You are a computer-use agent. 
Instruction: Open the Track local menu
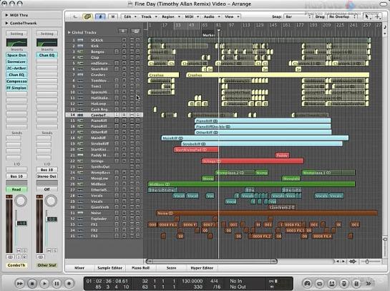tap(149, 16)
